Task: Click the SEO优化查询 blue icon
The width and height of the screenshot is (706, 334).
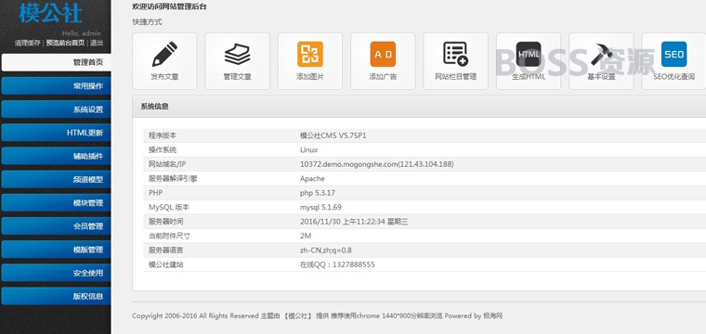Action: click(674, 55)
